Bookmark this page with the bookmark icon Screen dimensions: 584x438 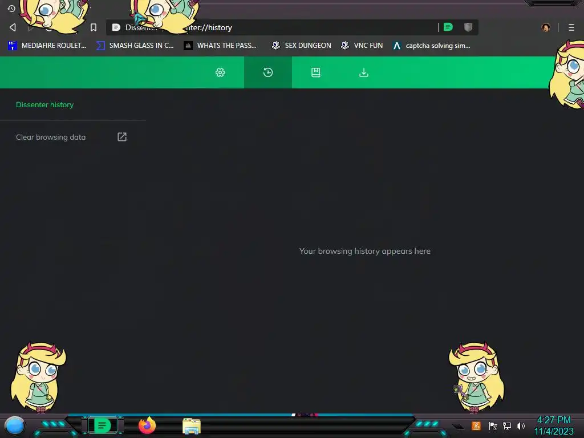tap(94, 27)
